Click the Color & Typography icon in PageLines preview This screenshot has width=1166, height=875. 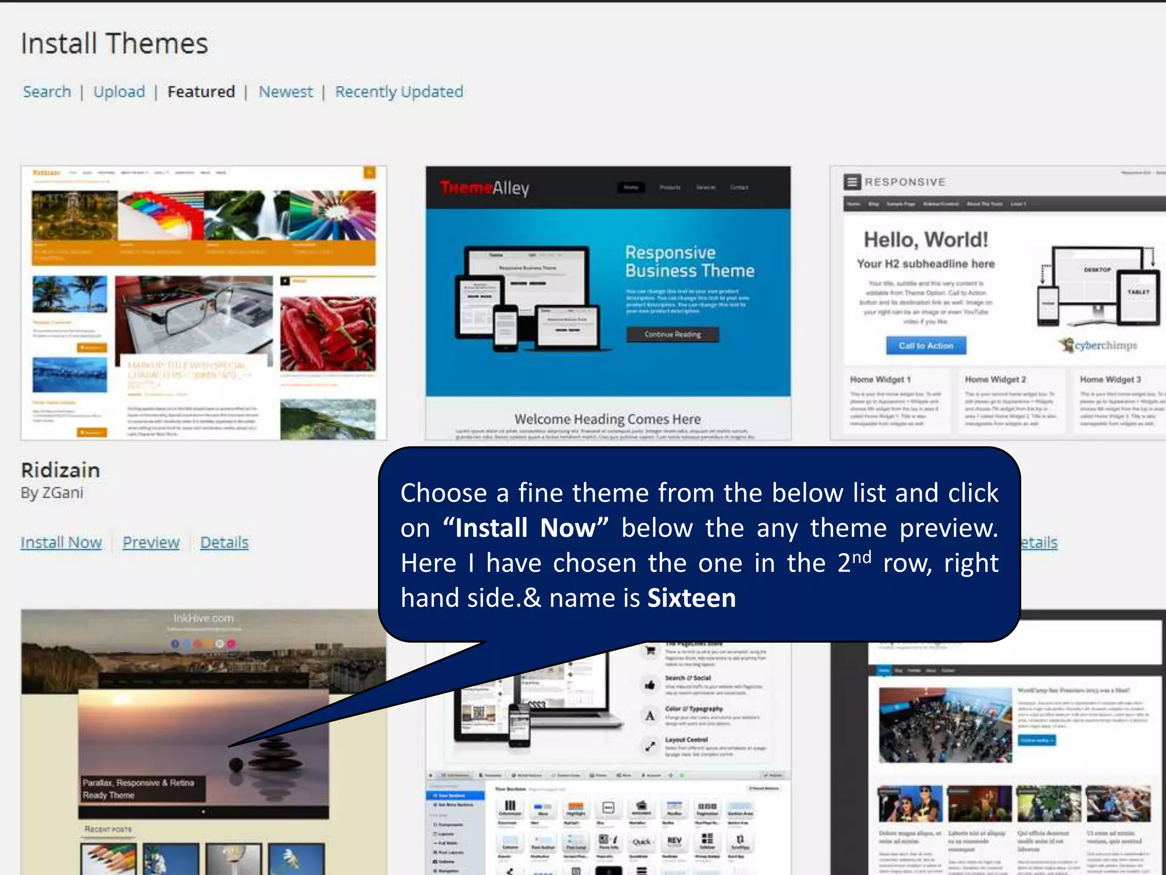(650, 715)
